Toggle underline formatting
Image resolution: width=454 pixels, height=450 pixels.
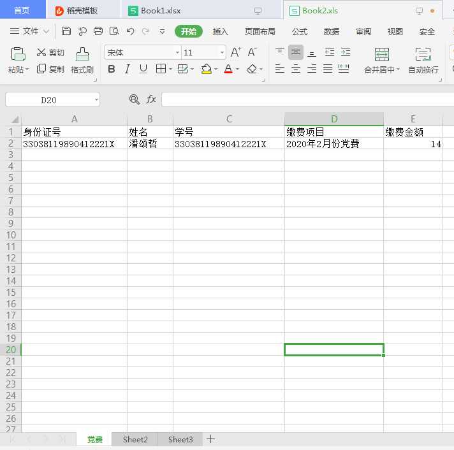pos(143,69)
